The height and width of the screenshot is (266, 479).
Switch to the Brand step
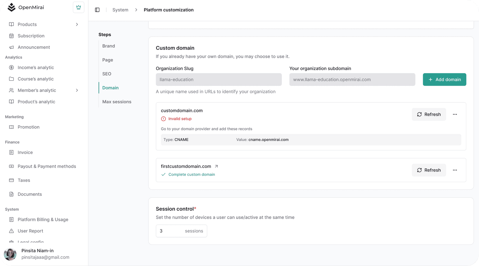coord(108,46)
